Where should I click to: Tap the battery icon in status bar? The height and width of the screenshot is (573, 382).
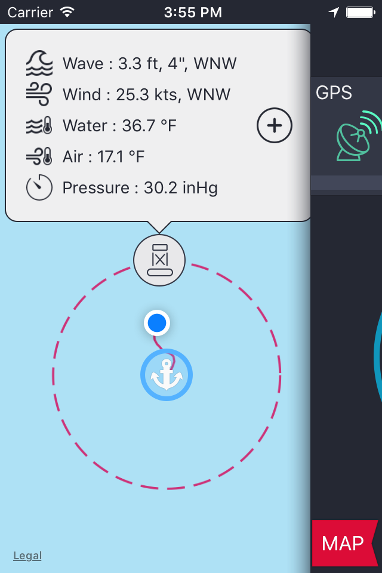tap(361, 12)
